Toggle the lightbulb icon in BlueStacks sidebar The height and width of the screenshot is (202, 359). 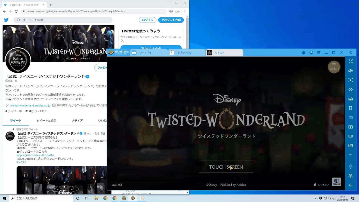click(x=350, y=166)
